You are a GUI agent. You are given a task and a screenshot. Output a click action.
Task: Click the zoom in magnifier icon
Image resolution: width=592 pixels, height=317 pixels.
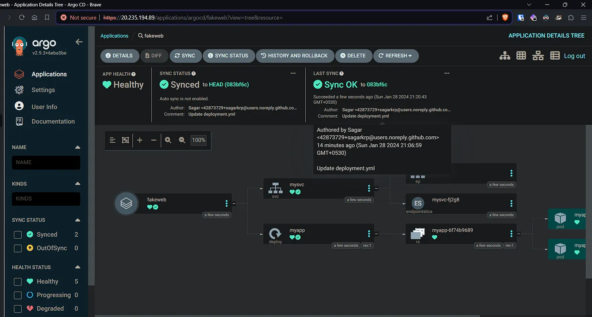point(168,140)
